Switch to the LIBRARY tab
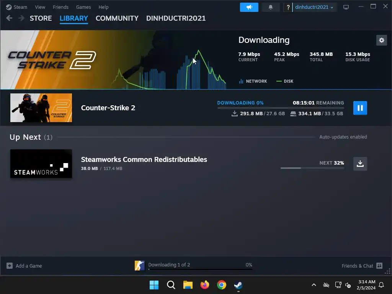 (x=74, y=18)
